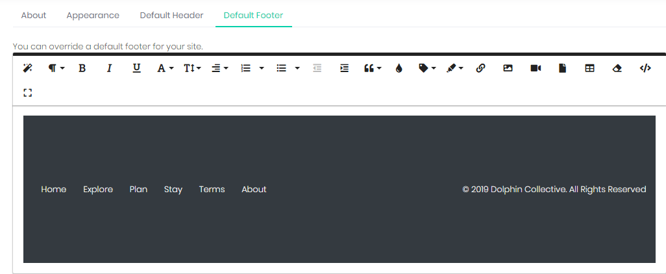Expand unordered list style options arrow

point(297,68)
